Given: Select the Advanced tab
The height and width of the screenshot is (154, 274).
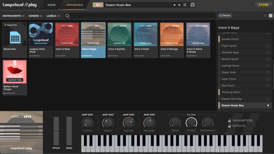Looking at the screenshot, I should click(x=74, y=5).
